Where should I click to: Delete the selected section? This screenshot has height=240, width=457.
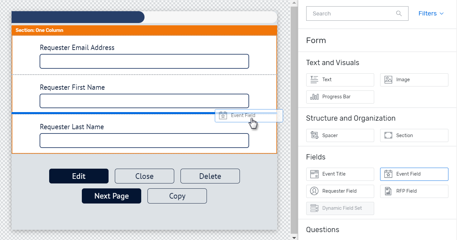(x=210, y=176)
